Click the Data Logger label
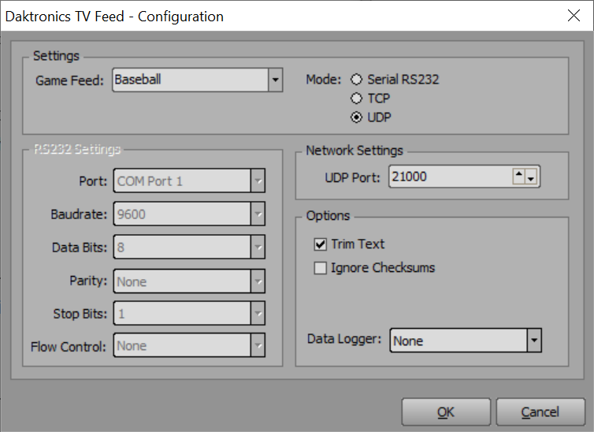This screenshot has width=594, height=432. coord(344,339)
